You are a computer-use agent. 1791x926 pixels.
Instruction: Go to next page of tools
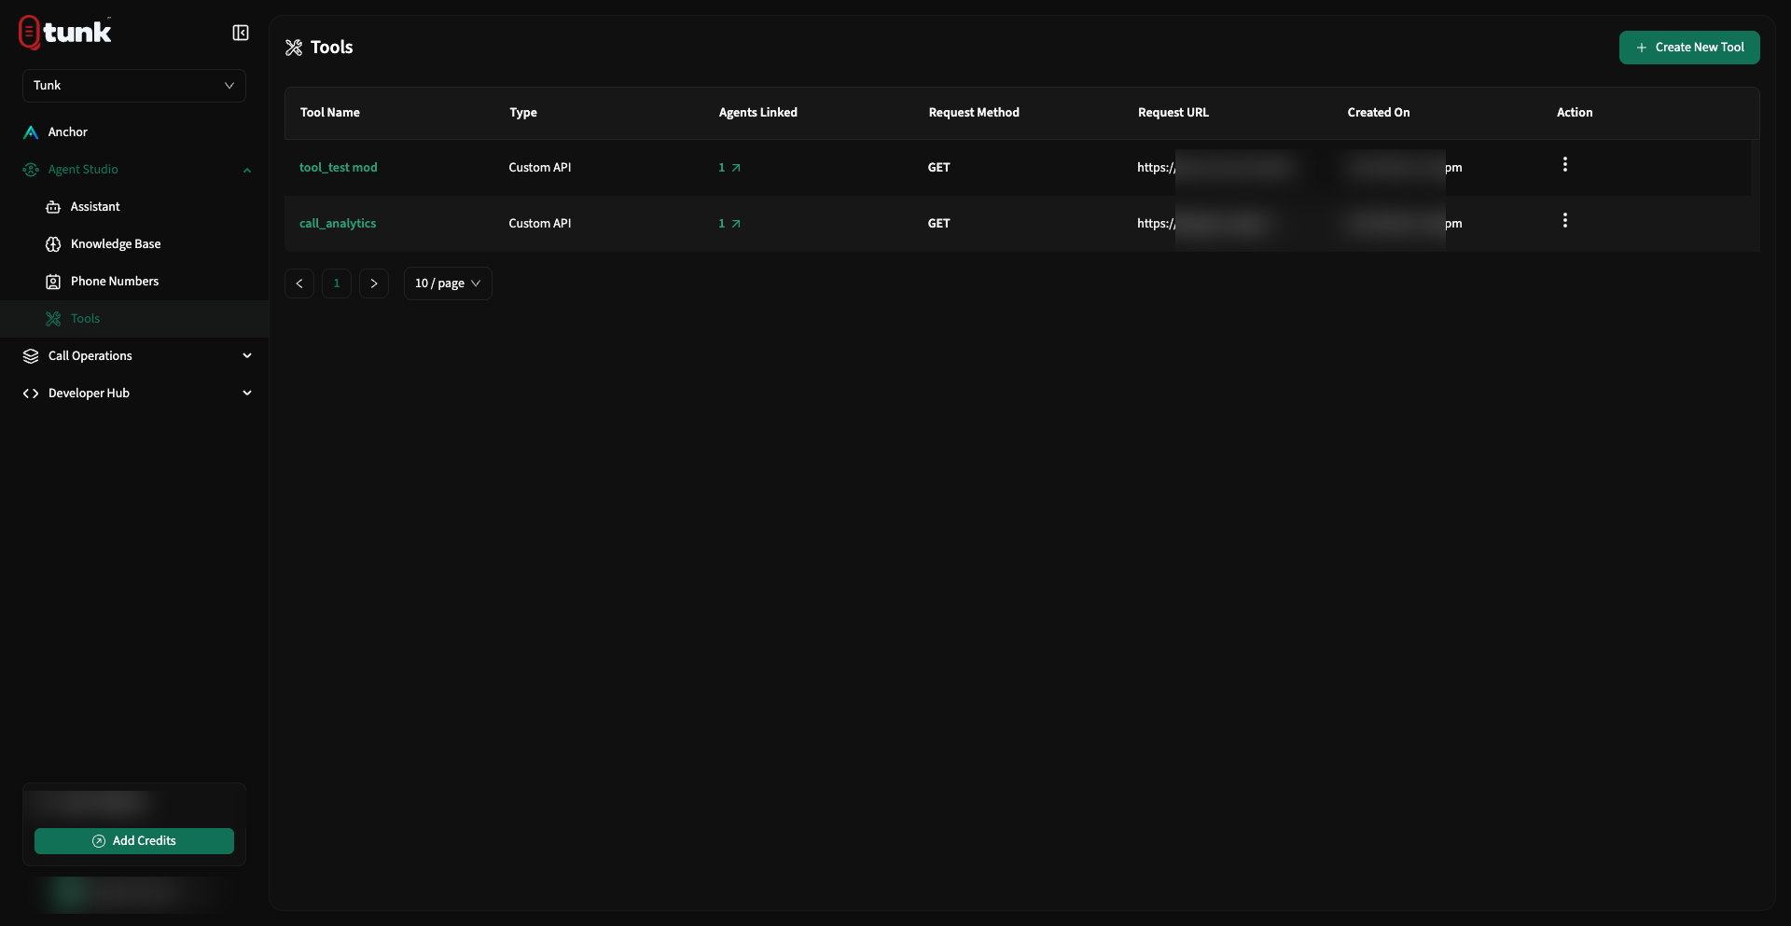[374, 283]
